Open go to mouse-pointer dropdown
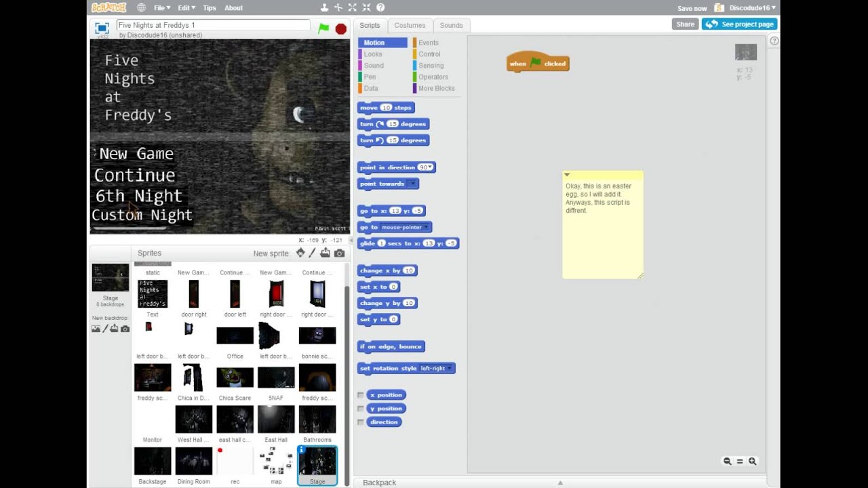This screenshot has width=868, height=488. (x=426, y=227)
